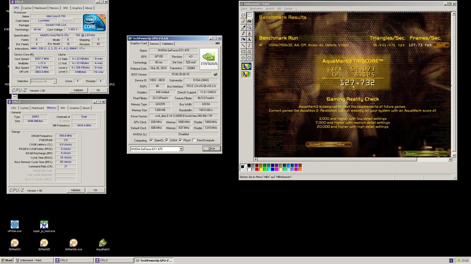The width and height of the screenshot is (471, 264).
Task: Choose the Brush tool in Paint
Action: 249,33
